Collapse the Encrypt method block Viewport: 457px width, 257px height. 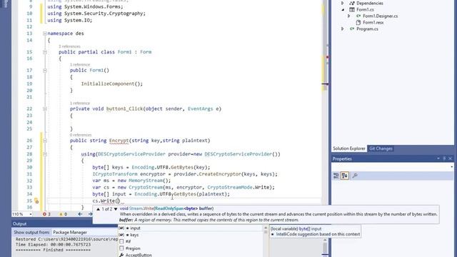[45, 141]
